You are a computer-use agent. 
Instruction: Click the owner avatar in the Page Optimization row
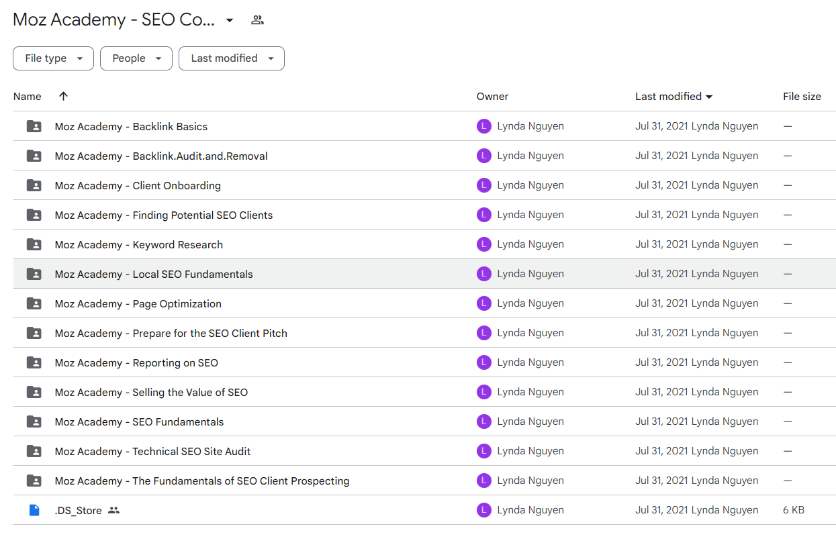pyautogui.click(x=484, y=303)
